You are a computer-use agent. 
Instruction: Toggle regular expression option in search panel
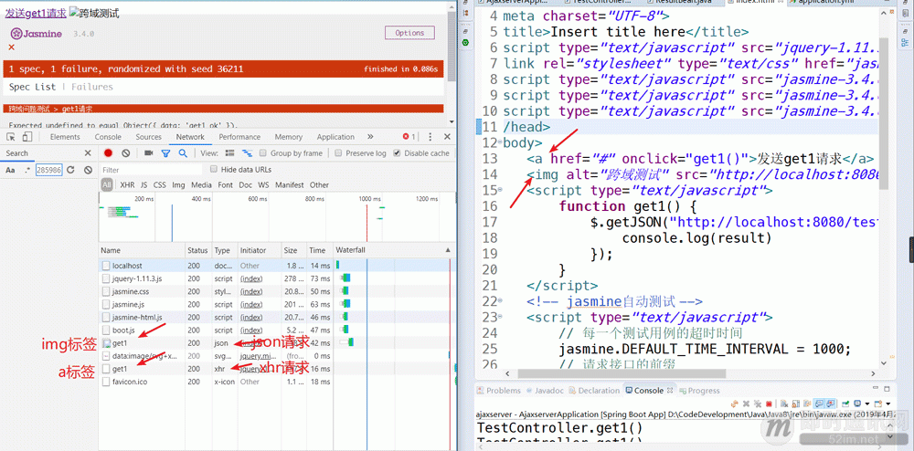(27, 170)
